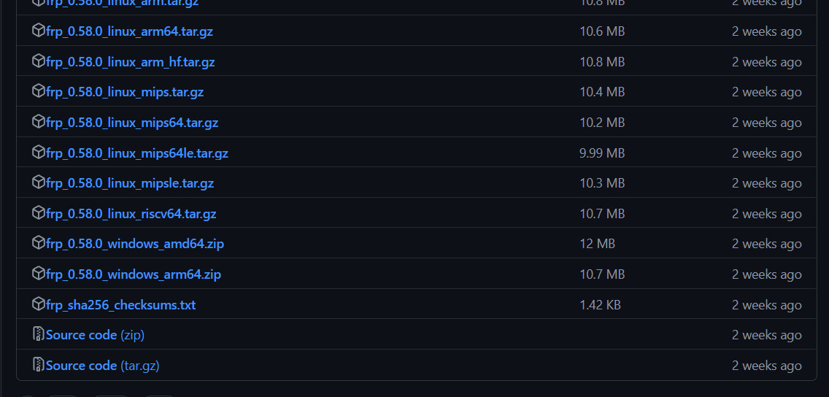Open frp_0.58.0_linux_riscv64.tar.gz link
Image resolution: width=829 pixels, height=397 pixels.
click(131, 214)
